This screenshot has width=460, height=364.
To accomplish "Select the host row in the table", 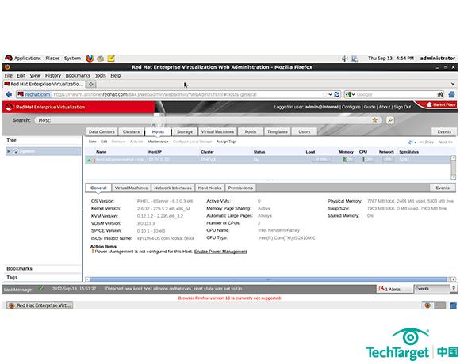I will click(x=268, y=160).
